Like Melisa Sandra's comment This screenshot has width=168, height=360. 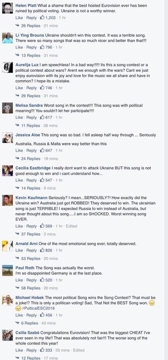pos(19,117)
